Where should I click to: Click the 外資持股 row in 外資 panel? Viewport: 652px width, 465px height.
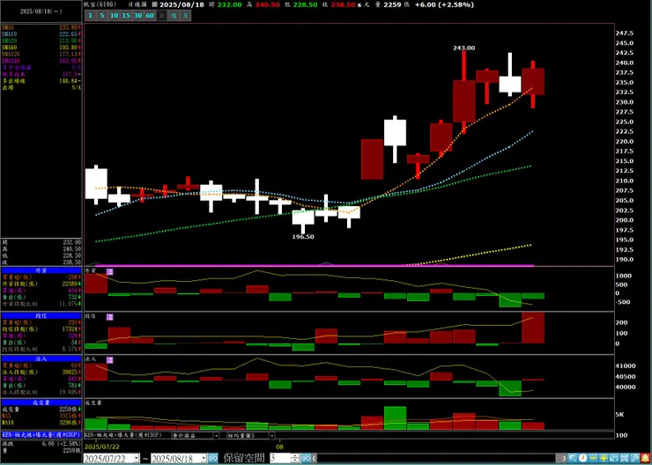point(41,284)
